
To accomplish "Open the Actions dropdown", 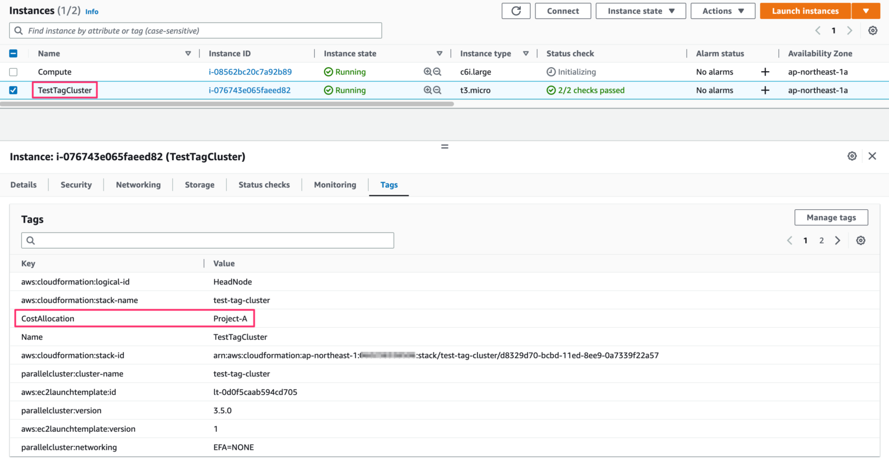I will point(722,10).
